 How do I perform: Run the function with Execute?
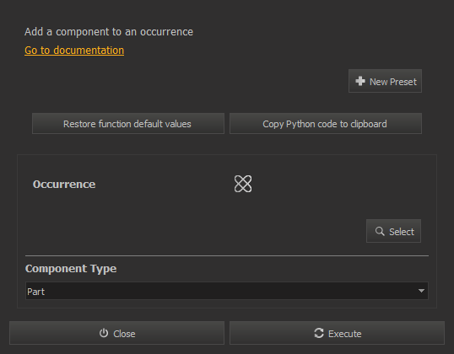(337, 333)
